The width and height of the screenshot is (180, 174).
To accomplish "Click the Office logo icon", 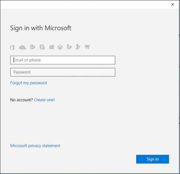I will point(12,47).
